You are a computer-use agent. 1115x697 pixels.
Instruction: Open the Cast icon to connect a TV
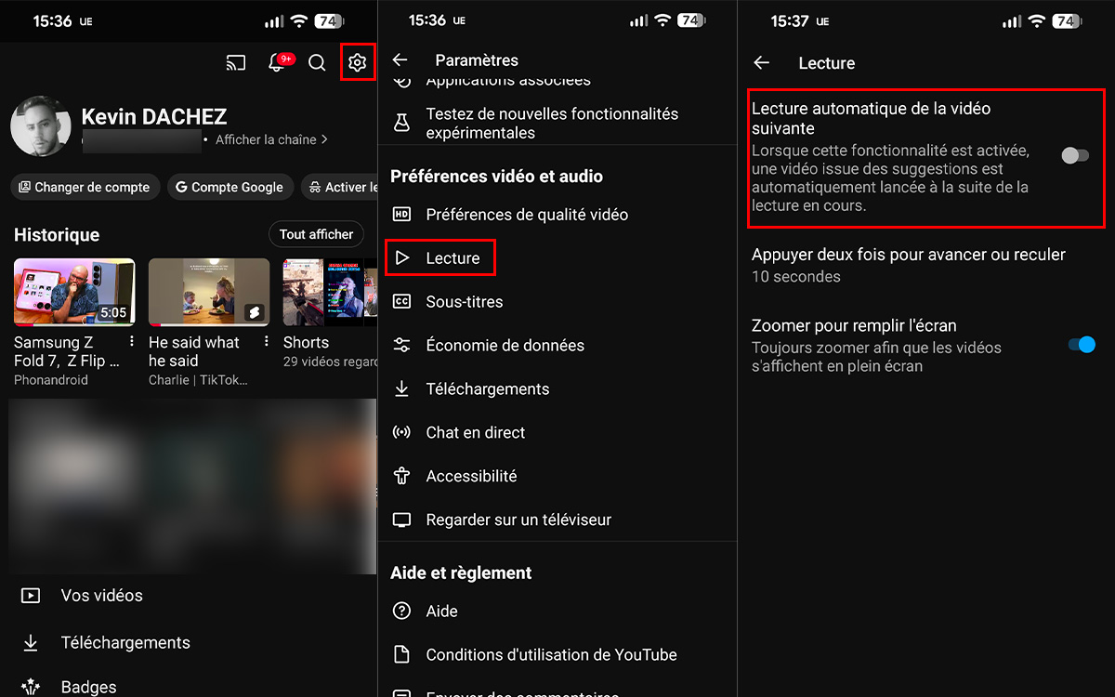(x=235, y=62)
